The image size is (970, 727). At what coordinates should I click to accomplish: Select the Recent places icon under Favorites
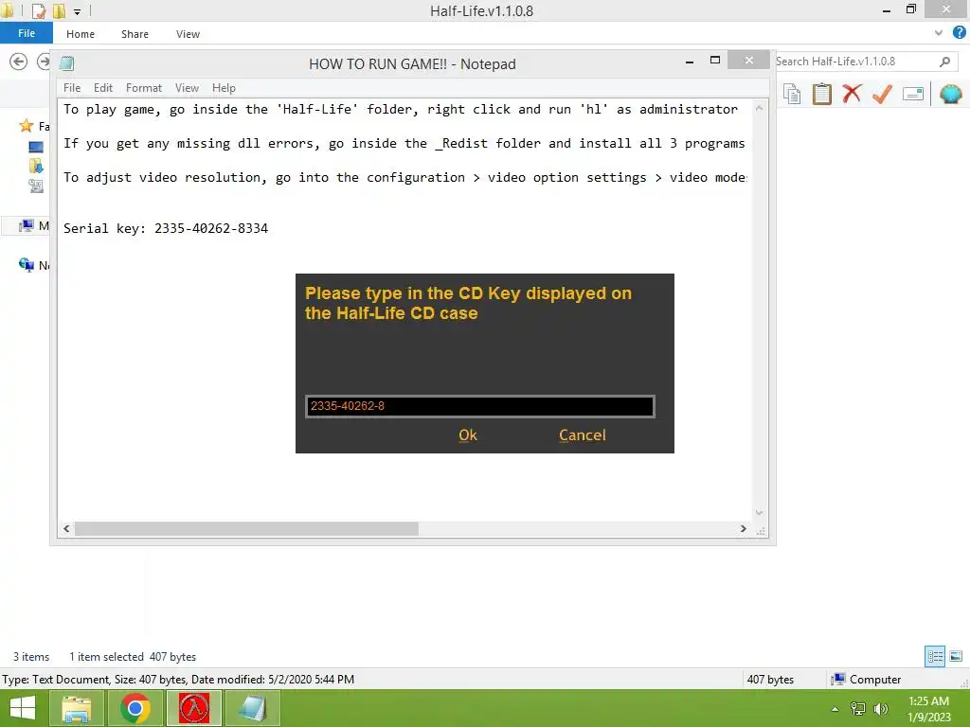(36, 186)
